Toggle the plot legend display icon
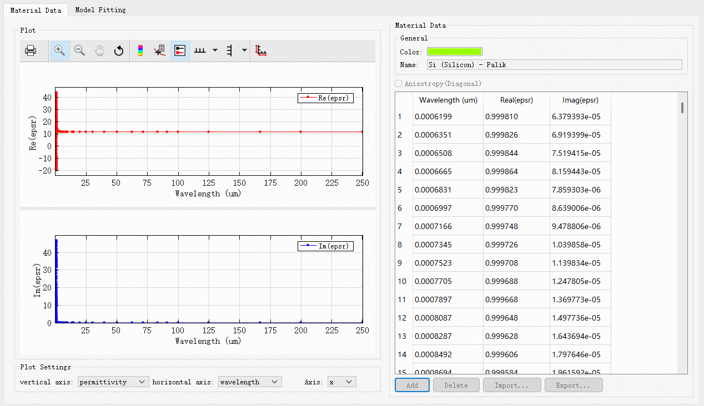 (180, 51)
